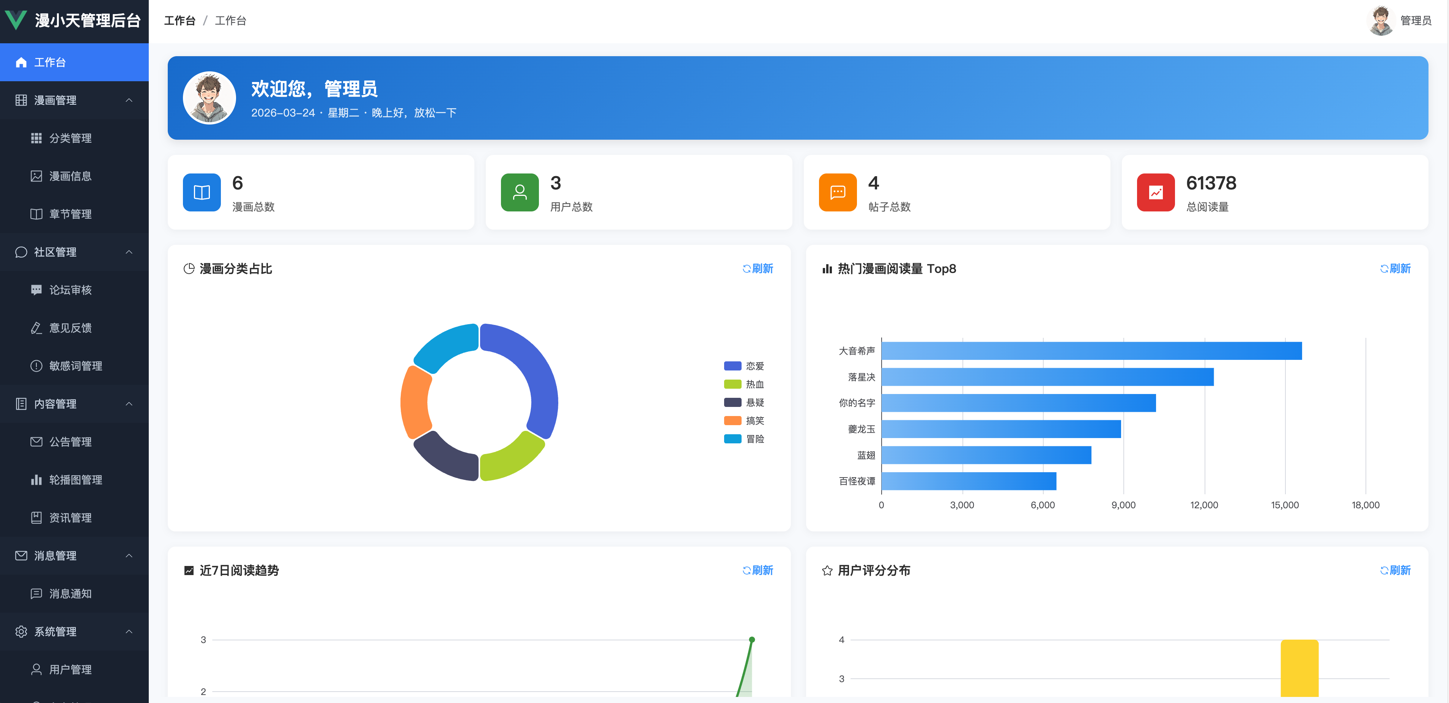Refresh the 近7日阅读趋势 chart

pos(758,571)
